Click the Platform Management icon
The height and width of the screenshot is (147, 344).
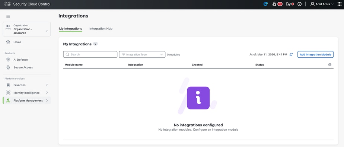[8, 100]
